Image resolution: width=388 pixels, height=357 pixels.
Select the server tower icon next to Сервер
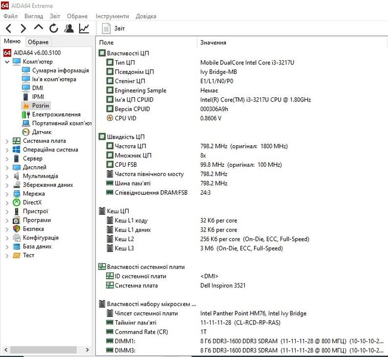click(x=17, y=159)
